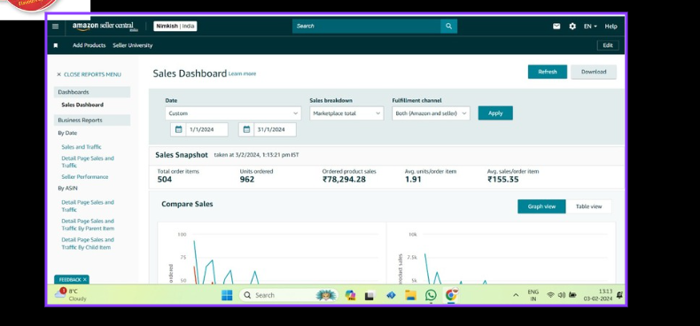Show hidden system tray icons
The height and width of the screenshot is (326, 700).
(x=516, y=295)
